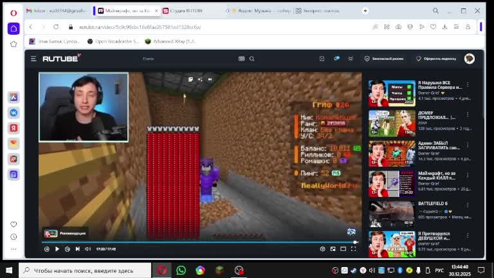Open the on-screen keyboard icon in search
The image size is (494, 278).
[x=241, y=59]
